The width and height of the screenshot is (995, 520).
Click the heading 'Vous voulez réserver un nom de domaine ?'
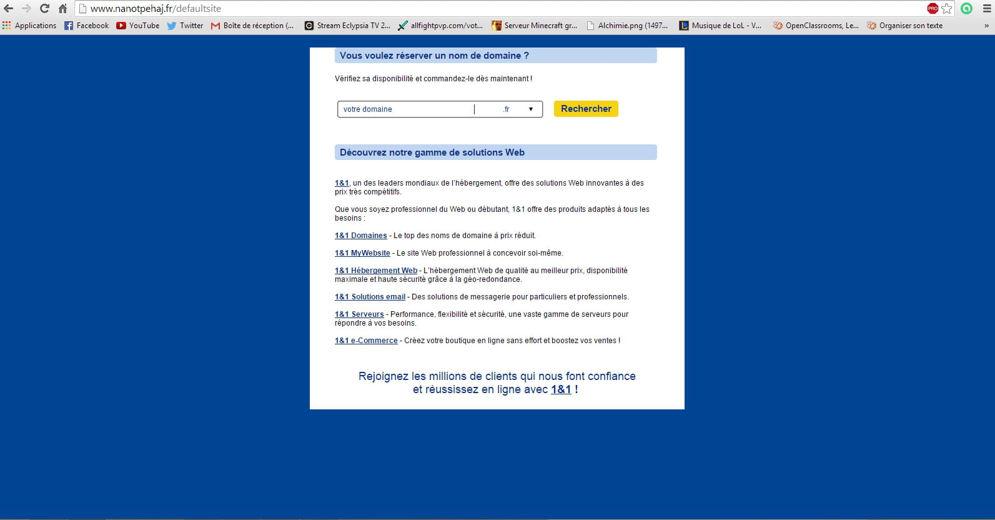(434, 56)
